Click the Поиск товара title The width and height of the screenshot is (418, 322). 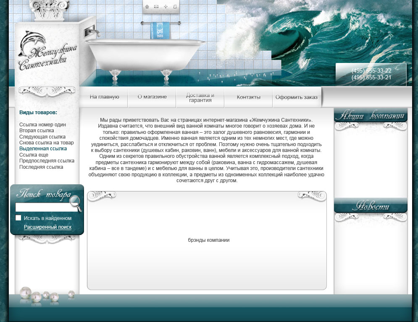click(x=44, y=194)
